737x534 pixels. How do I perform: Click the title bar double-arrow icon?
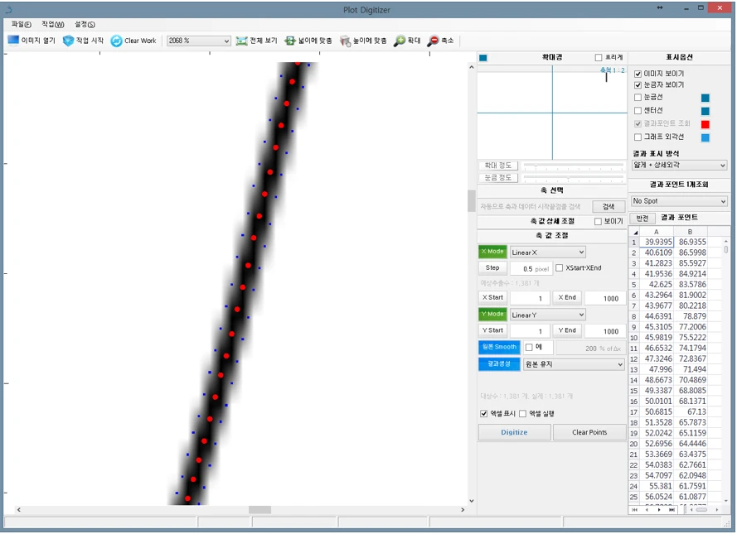click(660, 8)
